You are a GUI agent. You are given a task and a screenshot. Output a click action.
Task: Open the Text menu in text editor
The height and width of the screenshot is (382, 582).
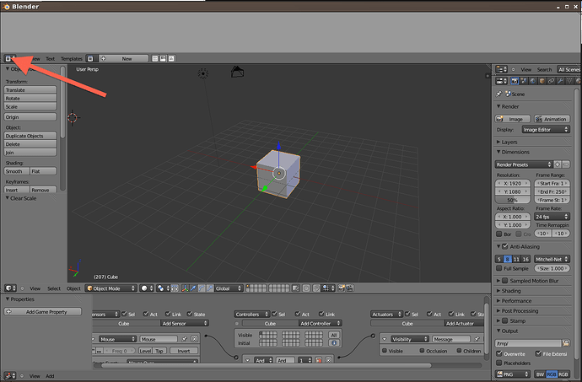pos(50,59)
